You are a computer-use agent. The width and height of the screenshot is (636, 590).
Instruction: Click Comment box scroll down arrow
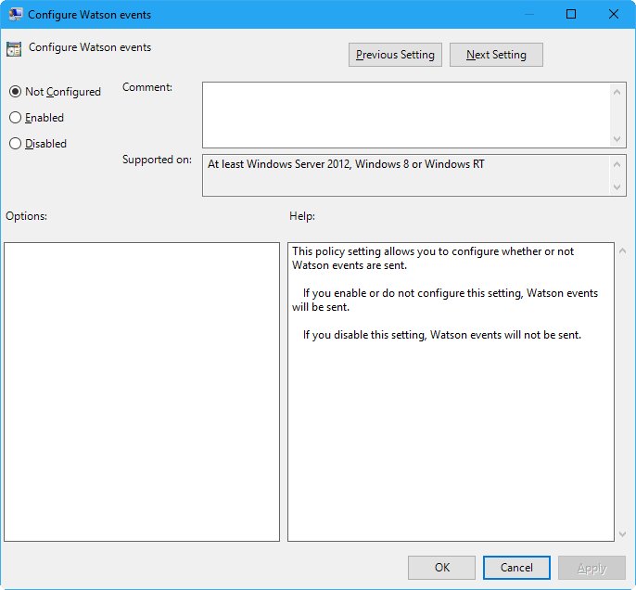point(617,139)
